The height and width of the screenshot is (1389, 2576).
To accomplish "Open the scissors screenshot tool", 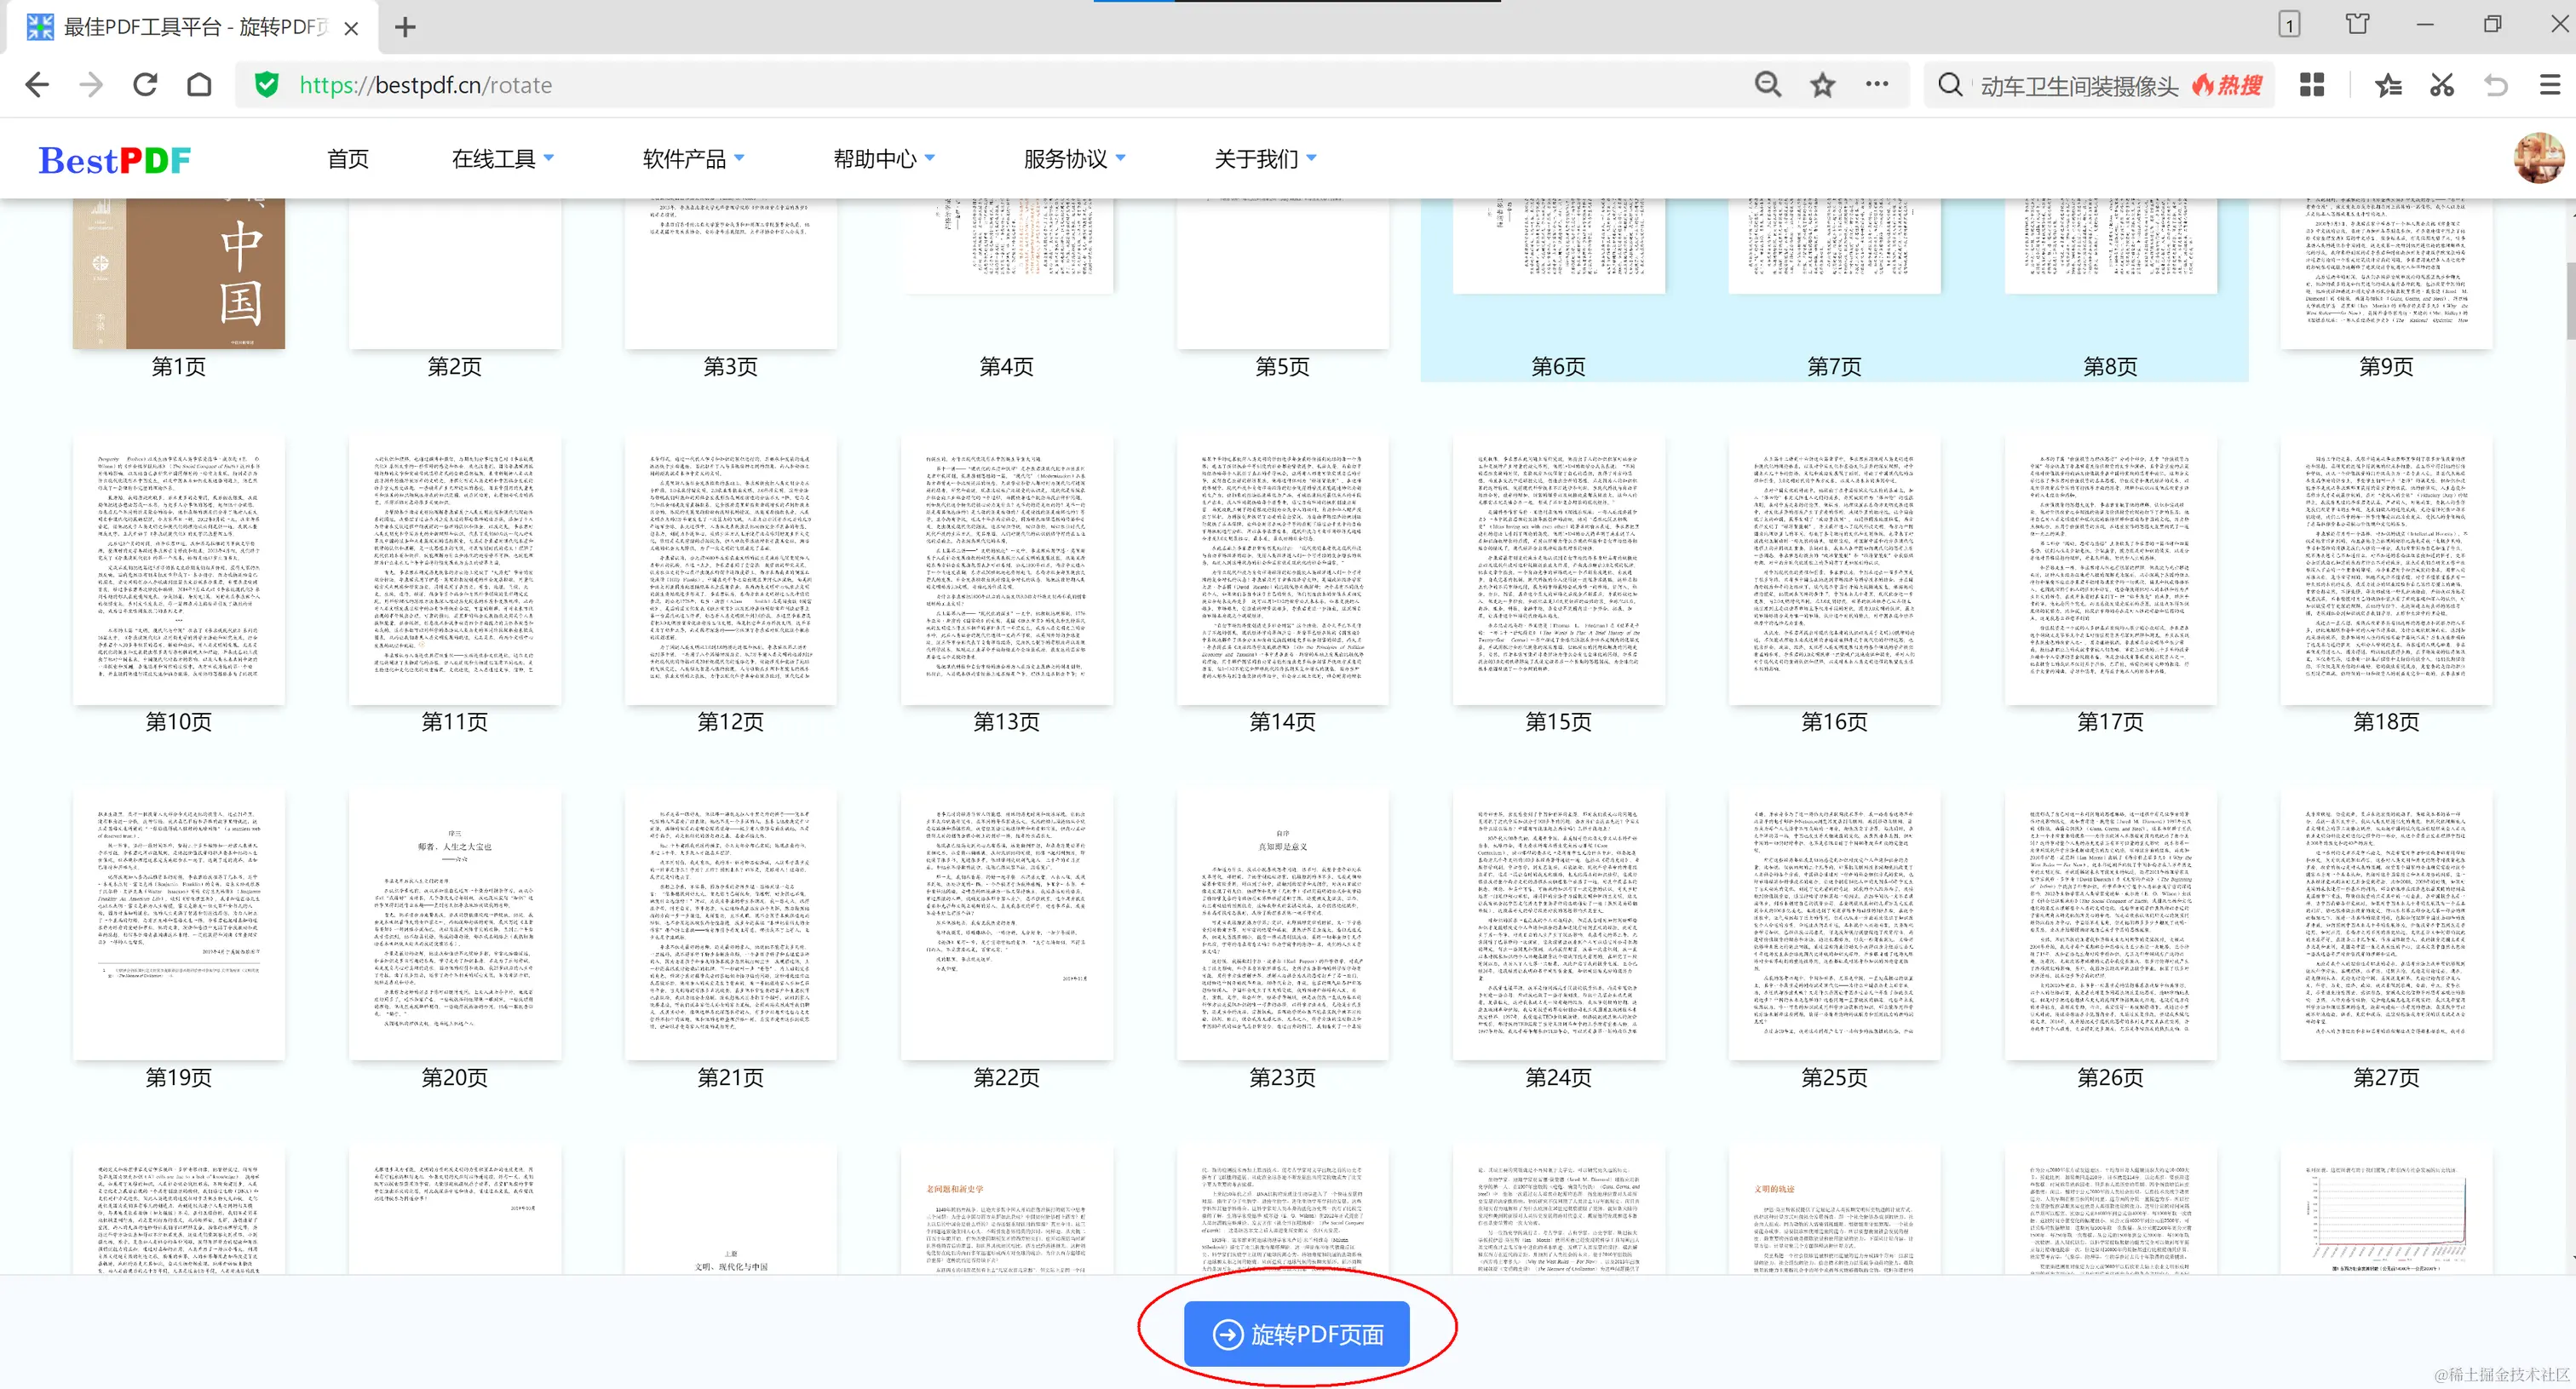I will 2441,85.
